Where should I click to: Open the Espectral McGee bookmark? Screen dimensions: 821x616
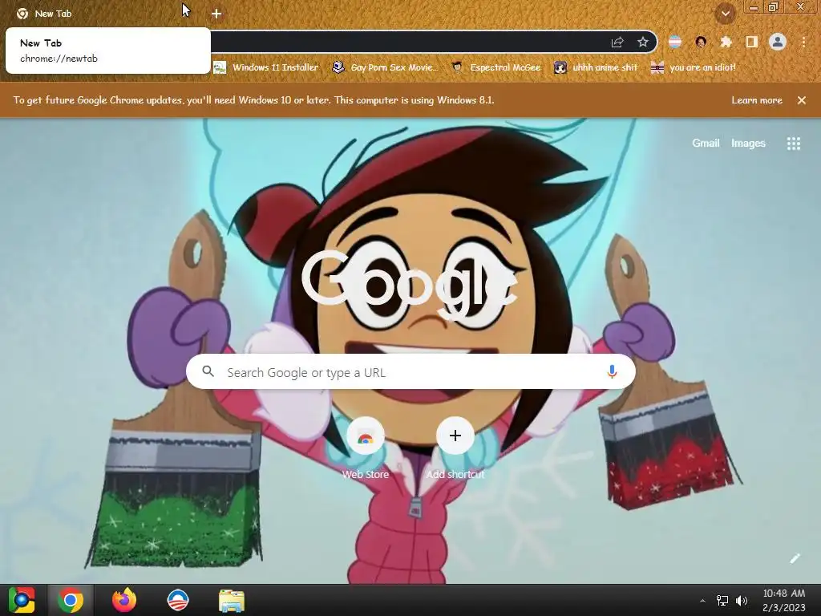tap(495, 67)
